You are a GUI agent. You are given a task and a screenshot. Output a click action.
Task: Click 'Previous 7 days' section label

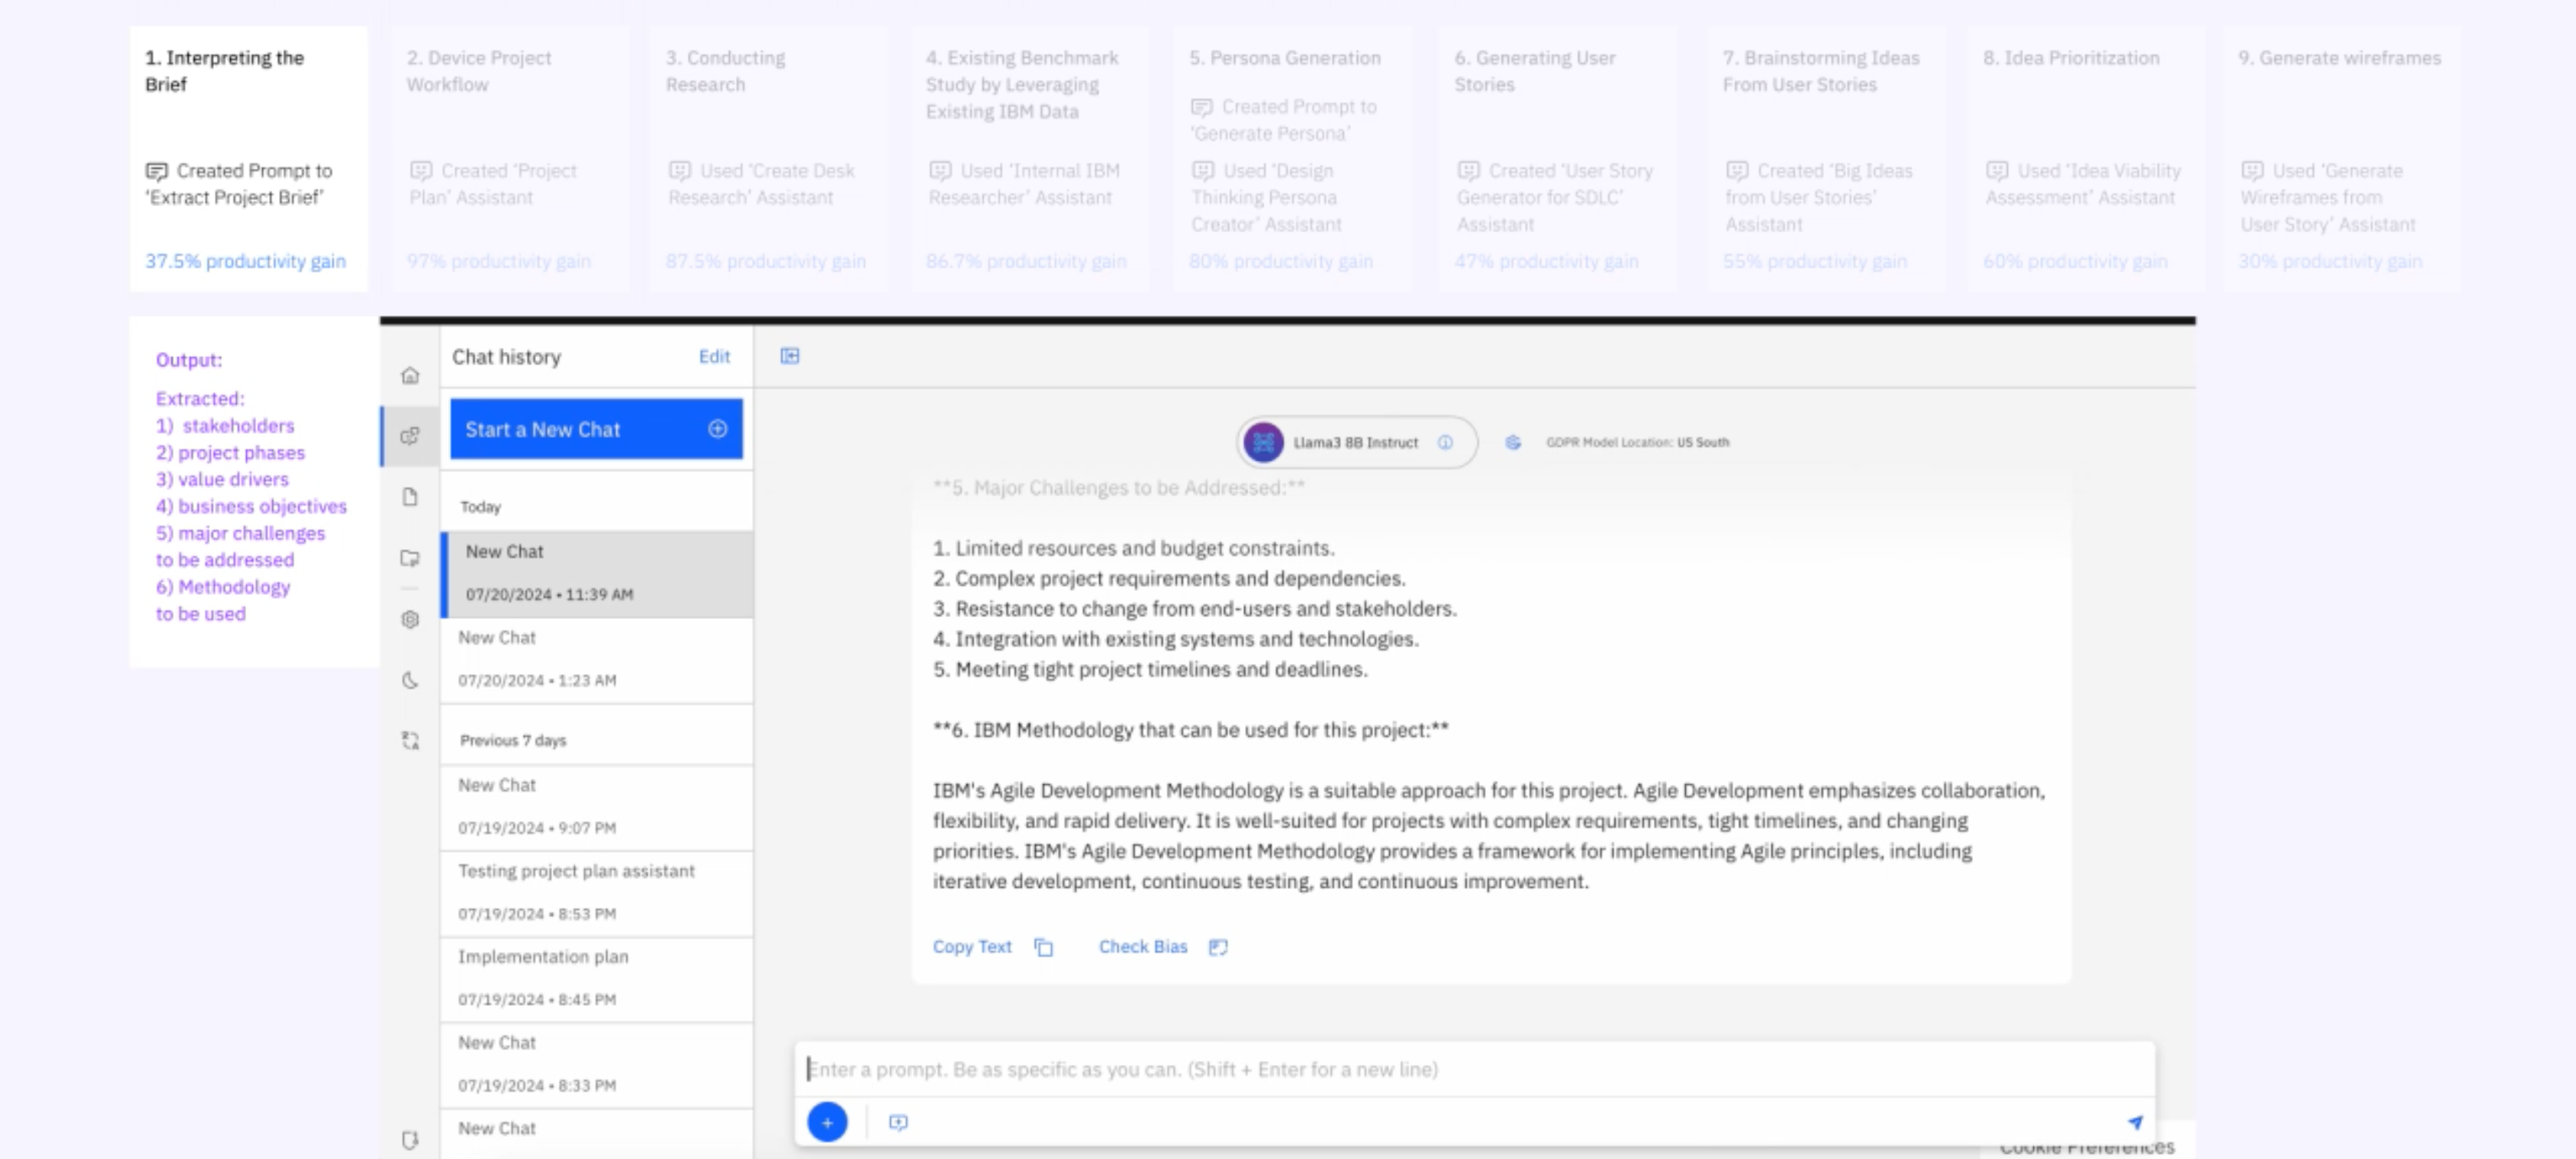(x=513, y=740)
